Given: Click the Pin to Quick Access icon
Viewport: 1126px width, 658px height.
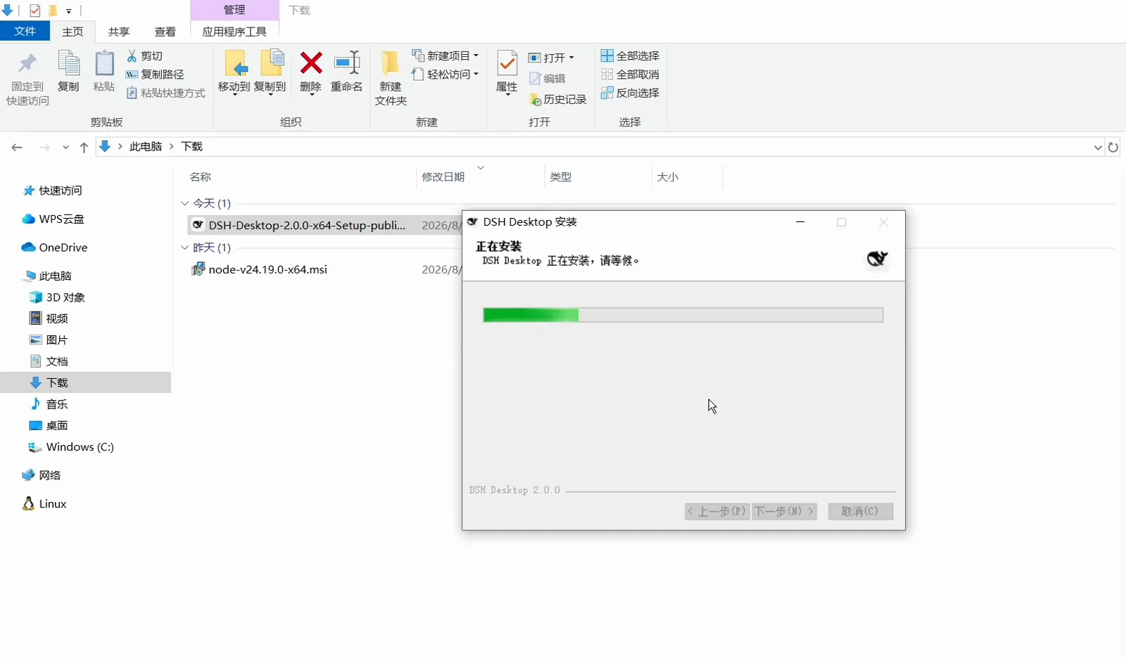Looking at the screenshot, I should click(27, 64).
